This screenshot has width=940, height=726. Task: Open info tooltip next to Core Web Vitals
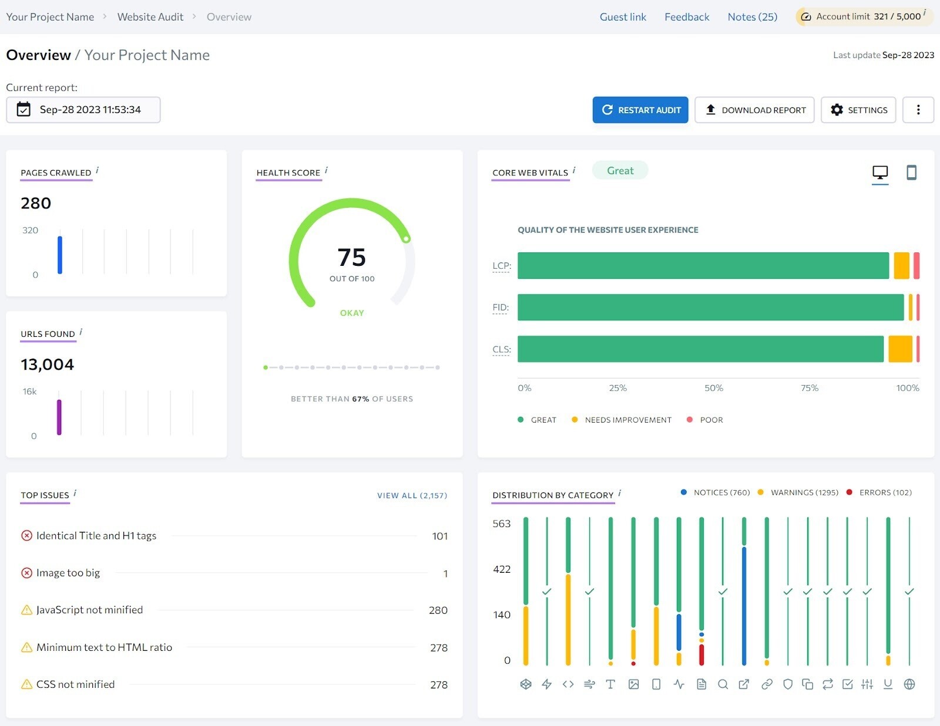(x=574, y=170)
